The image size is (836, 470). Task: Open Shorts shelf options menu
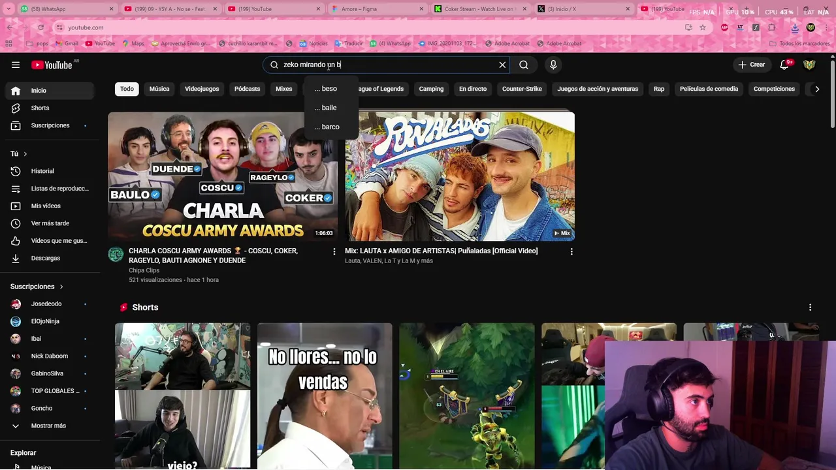pyautogui.click(x=810, y=307)
